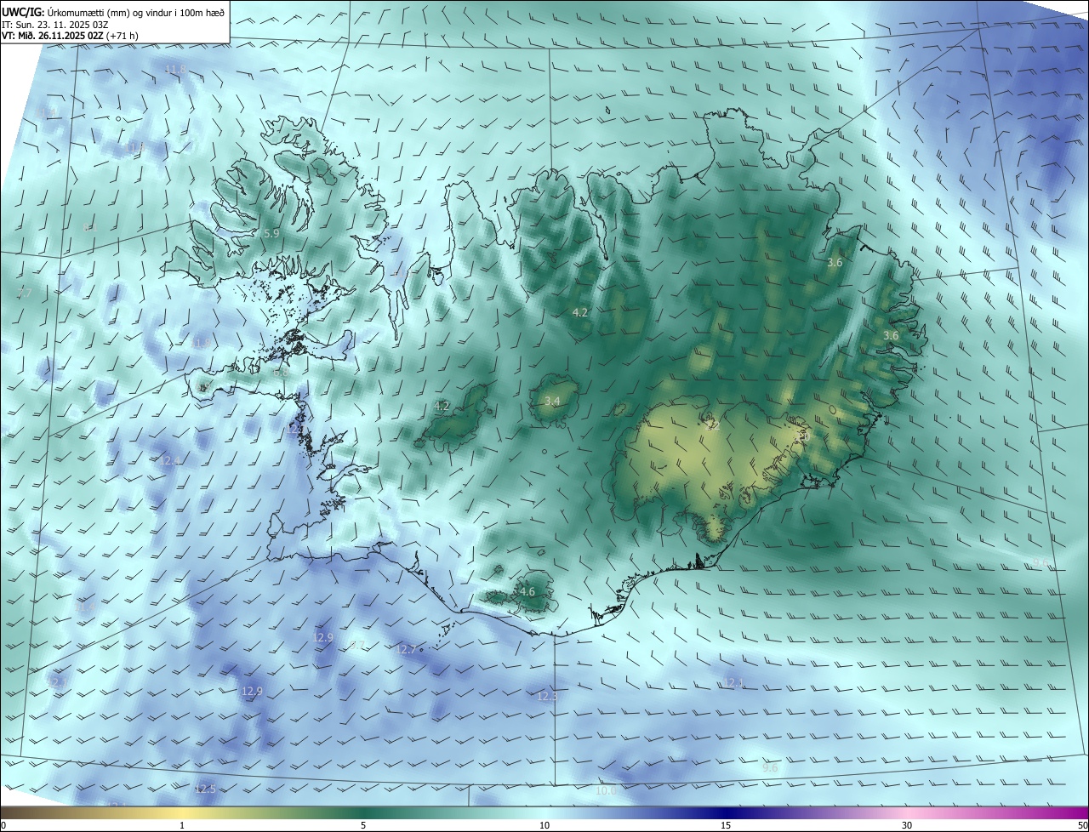Click the 5 tick on the color scale
The image size is (1089, 832).
click(x=363, y=825)
